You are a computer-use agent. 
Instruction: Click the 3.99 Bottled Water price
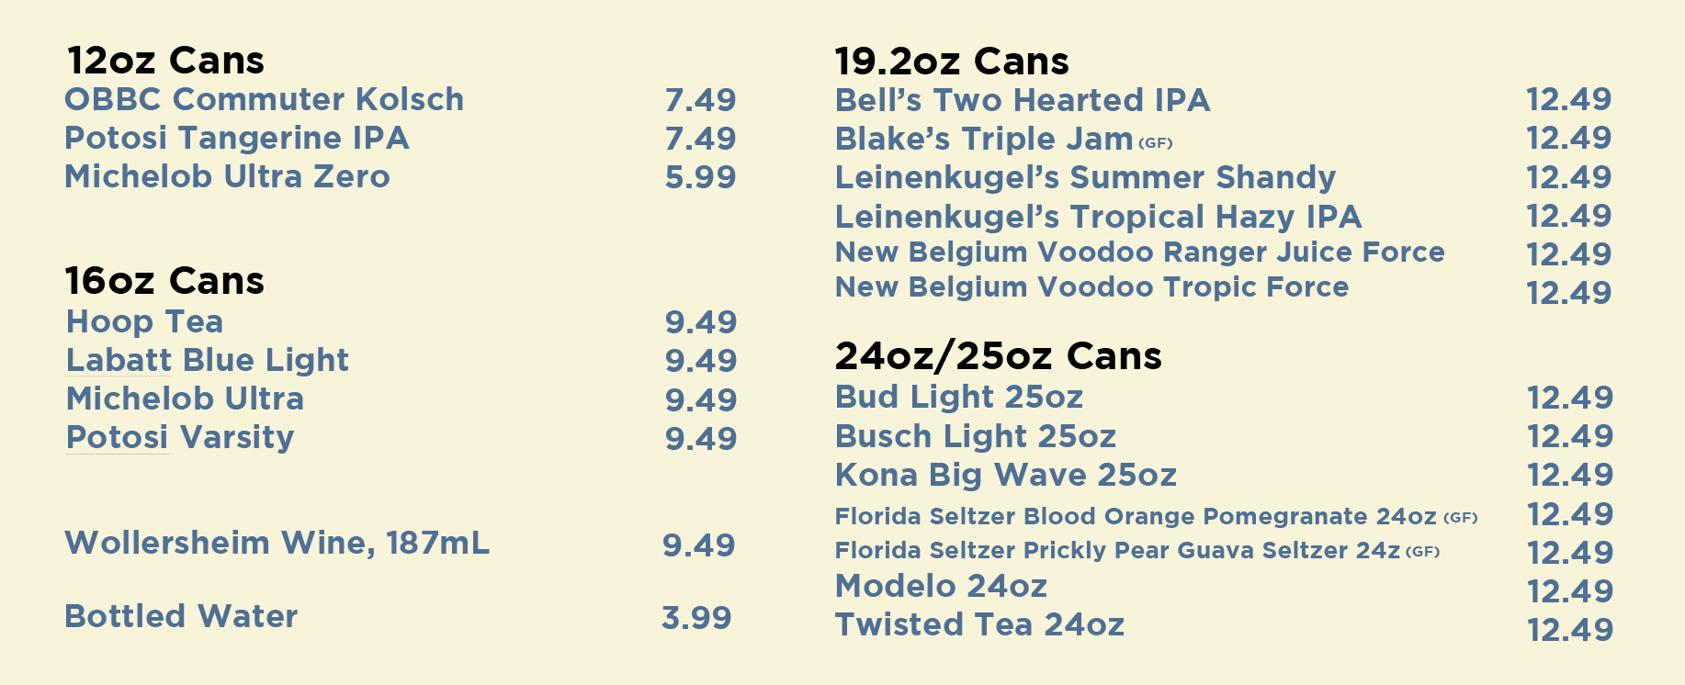pos(696,618)
